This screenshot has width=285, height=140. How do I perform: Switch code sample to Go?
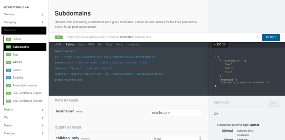100,44
